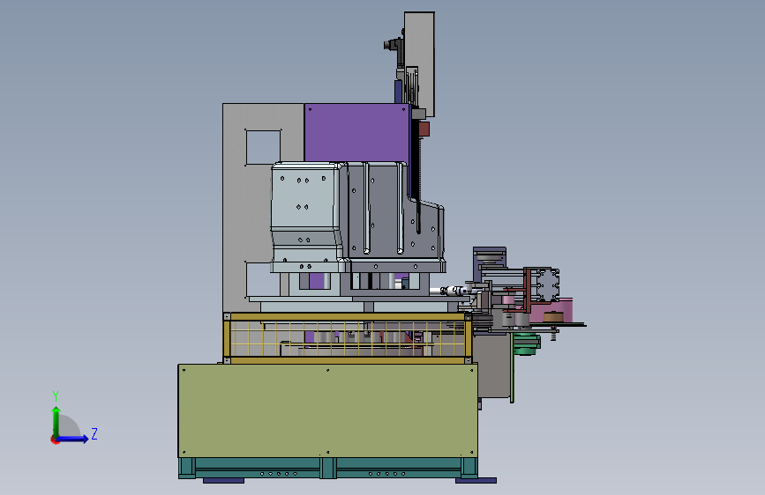Select the small red block beside purple panel
This screenshot has height=495, width=765.
(x=424, y=129)
